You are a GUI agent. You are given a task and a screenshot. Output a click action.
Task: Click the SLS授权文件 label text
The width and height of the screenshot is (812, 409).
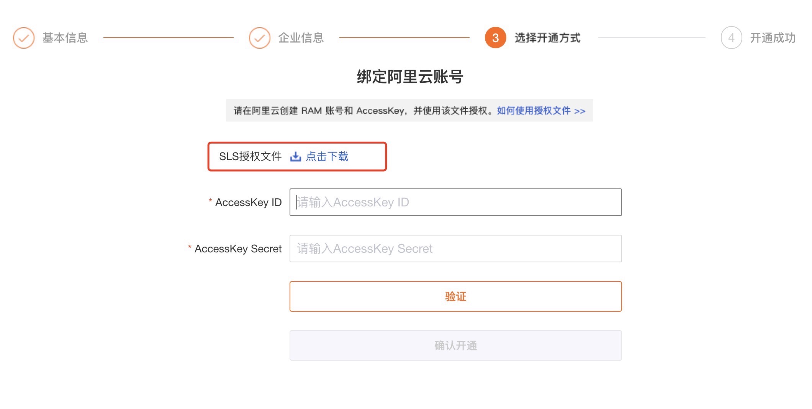pos(250,157)
